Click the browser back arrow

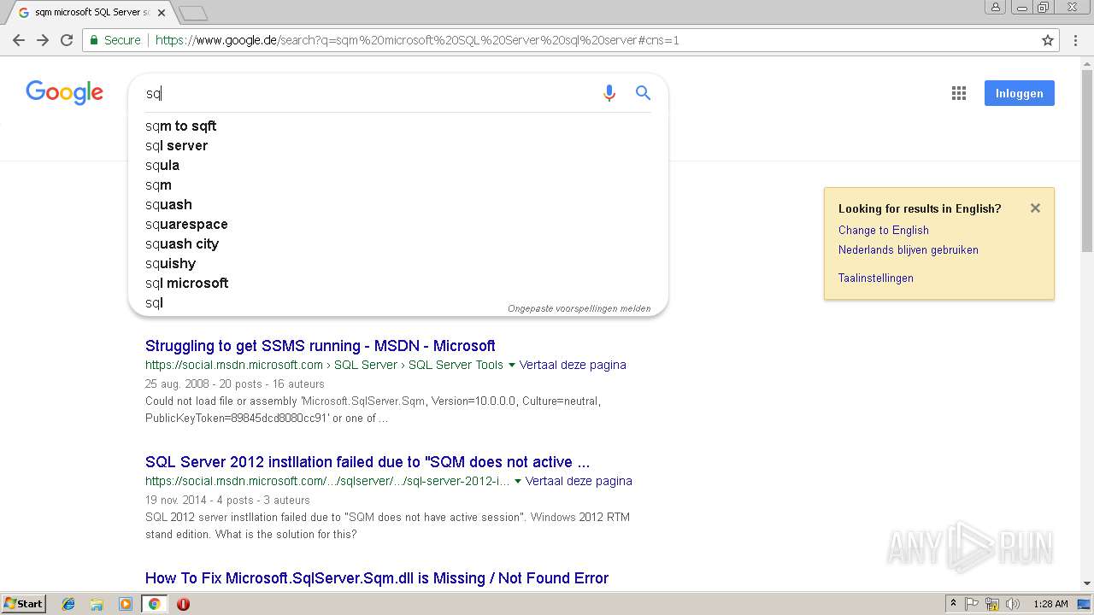coord(19,40)
